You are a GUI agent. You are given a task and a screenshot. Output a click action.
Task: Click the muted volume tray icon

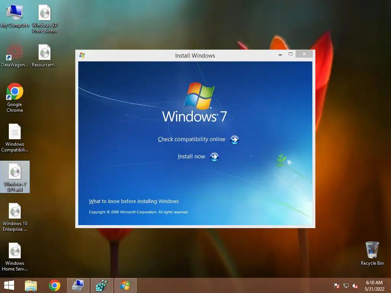[x=355, y=286]
